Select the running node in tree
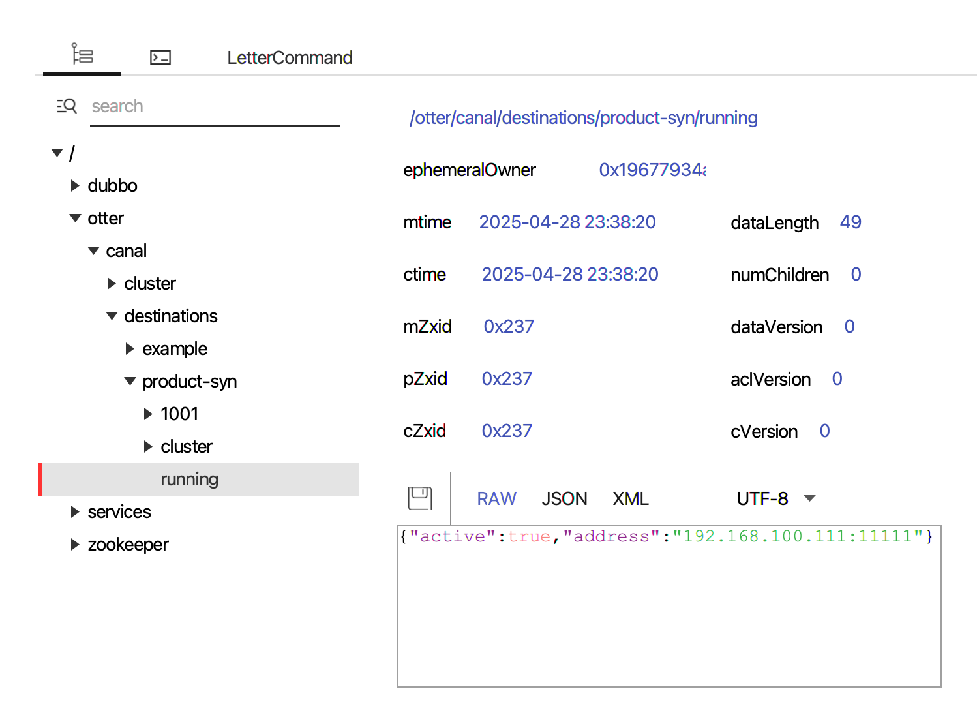Viewport: 977px width, 715px height. point(189,479)
